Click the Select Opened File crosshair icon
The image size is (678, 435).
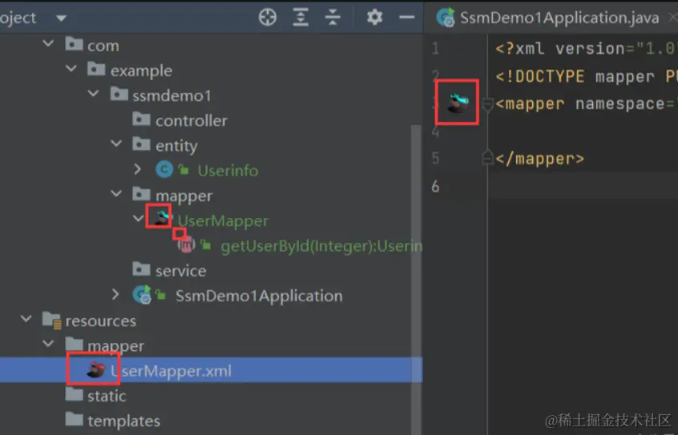tap(267, 18)
